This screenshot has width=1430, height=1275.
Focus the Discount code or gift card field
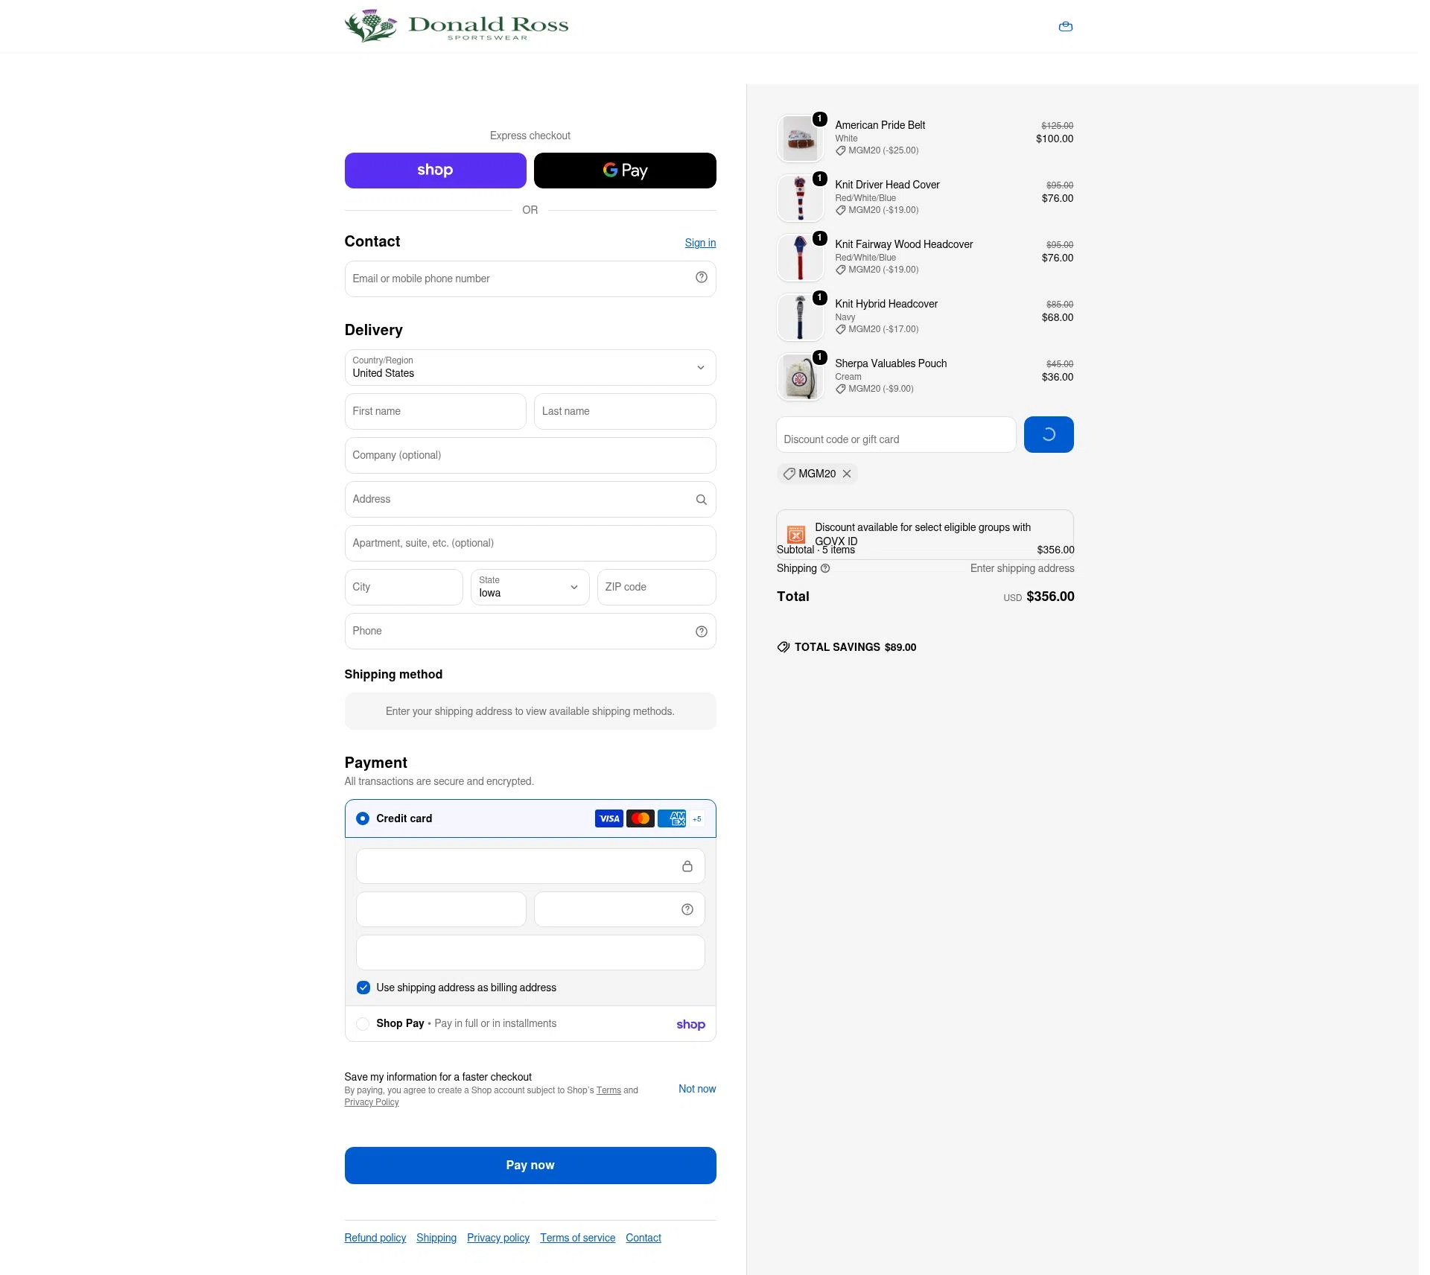[x=896, y=434]
